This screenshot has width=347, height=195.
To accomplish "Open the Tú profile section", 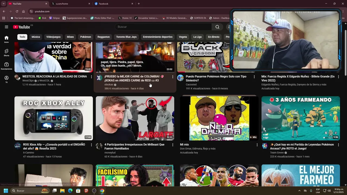I will [7, 79].
